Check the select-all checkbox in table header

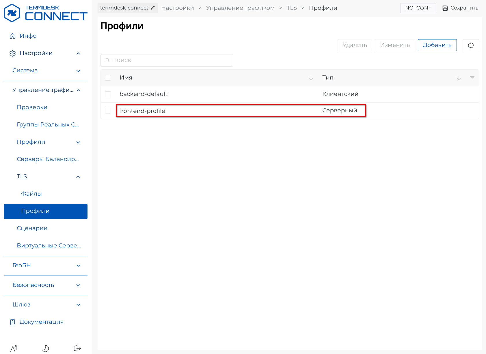[108, 78]
